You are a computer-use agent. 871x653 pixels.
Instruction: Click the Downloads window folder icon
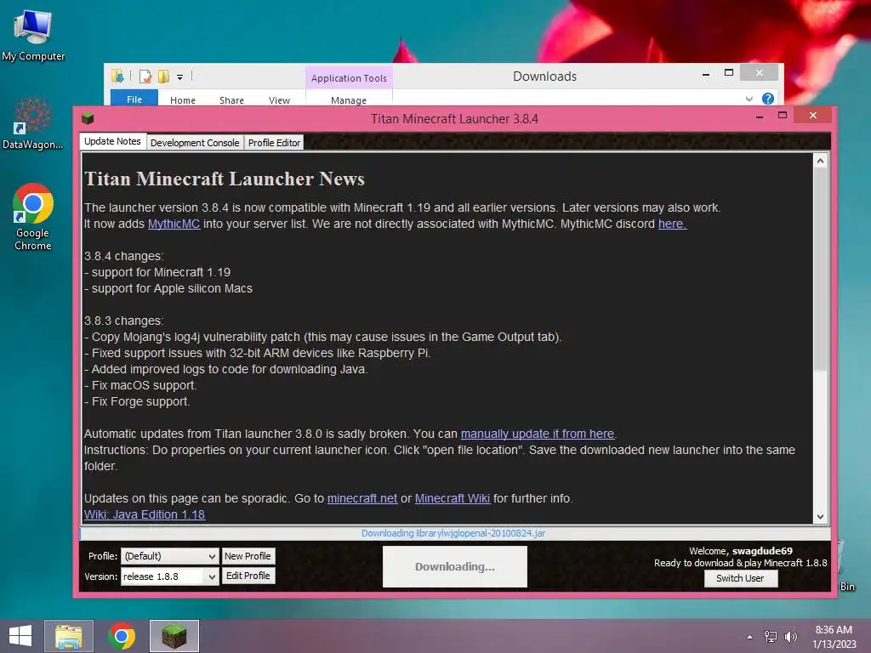(117, 76)
